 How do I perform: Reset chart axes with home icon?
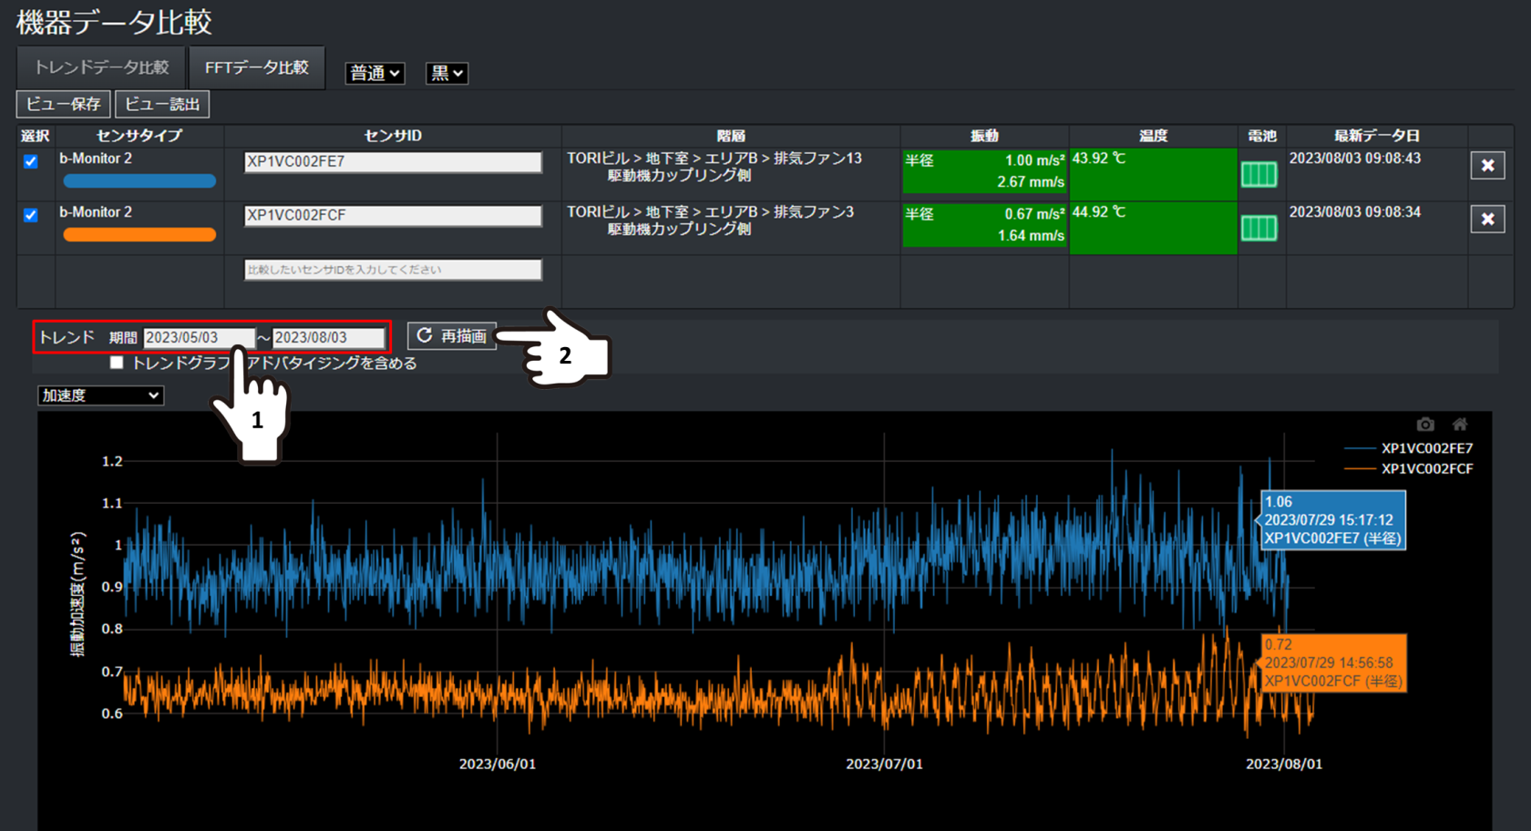coord(1460,425)
